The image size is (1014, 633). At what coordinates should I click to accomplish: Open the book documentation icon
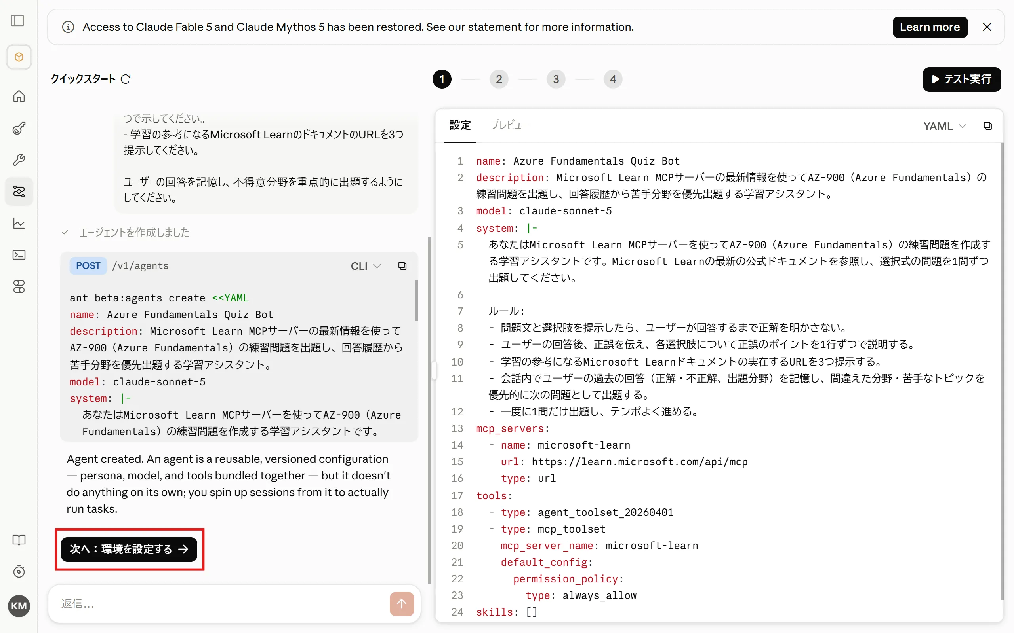pyautogui.click(x=19, y=540)
